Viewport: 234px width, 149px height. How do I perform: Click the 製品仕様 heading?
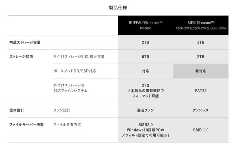[x=118, y=8]
